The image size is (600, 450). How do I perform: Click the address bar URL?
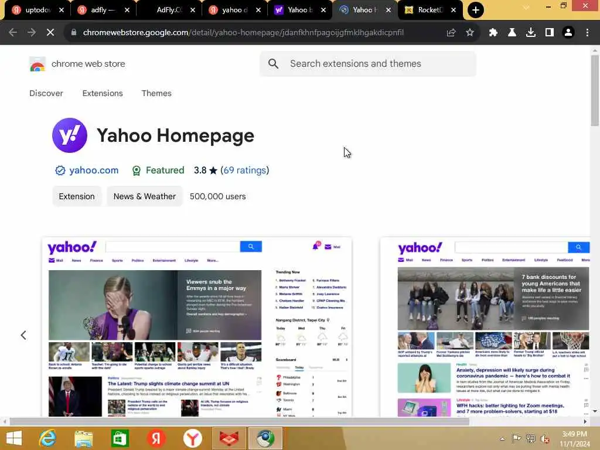tap(243, 33)
